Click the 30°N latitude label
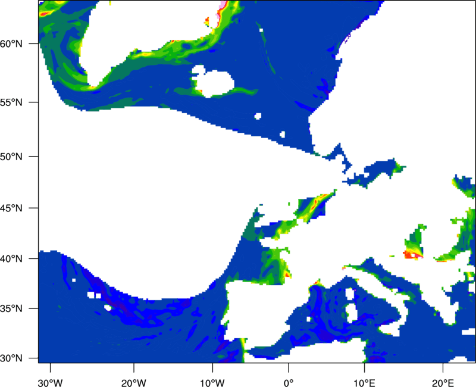Screen dimensions: 476x387 click(11, 358)
